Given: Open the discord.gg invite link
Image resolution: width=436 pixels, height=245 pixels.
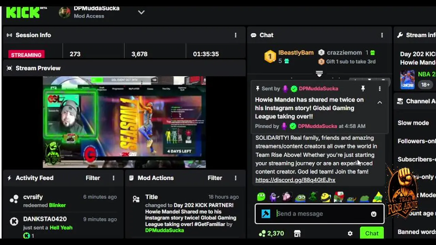Looking at the screenshot, I should [x=295, y=180].
